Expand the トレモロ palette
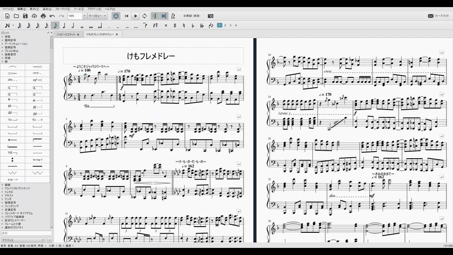This screenshot has width=453, height=255. (8, 192)
